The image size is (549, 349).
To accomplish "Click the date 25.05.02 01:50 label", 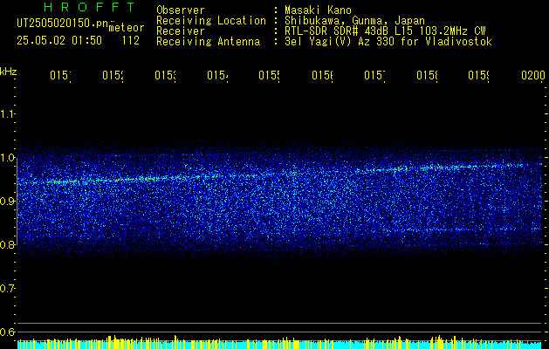I will click(59, 41).
